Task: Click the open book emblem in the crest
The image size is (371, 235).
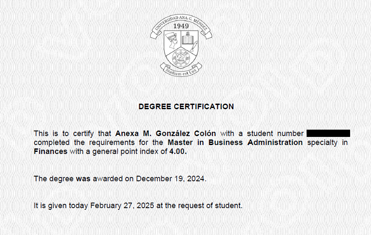Action: click(188, 41)
